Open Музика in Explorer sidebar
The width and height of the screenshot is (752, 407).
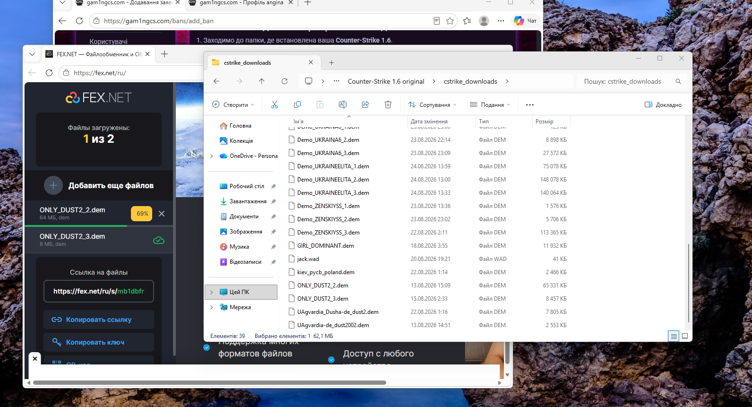pyautogui.click(x=239, y=247)
